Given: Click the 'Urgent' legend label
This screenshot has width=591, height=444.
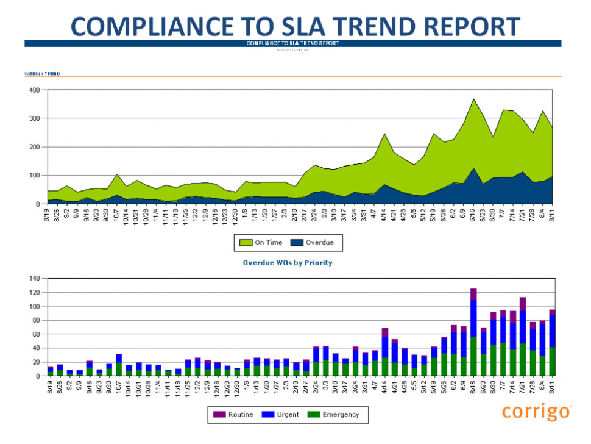Looking at the screenshot, I should (x=288, y=414).
